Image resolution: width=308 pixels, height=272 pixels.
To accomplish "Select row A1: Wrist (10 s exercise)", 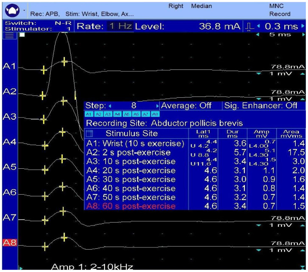I will pyautogui.click(x=195, y=143).
